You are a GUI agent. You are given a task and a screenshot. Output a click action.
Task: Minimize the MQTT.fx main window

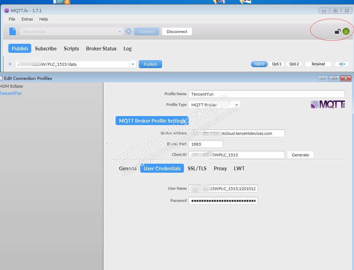(x=324, y=11)
